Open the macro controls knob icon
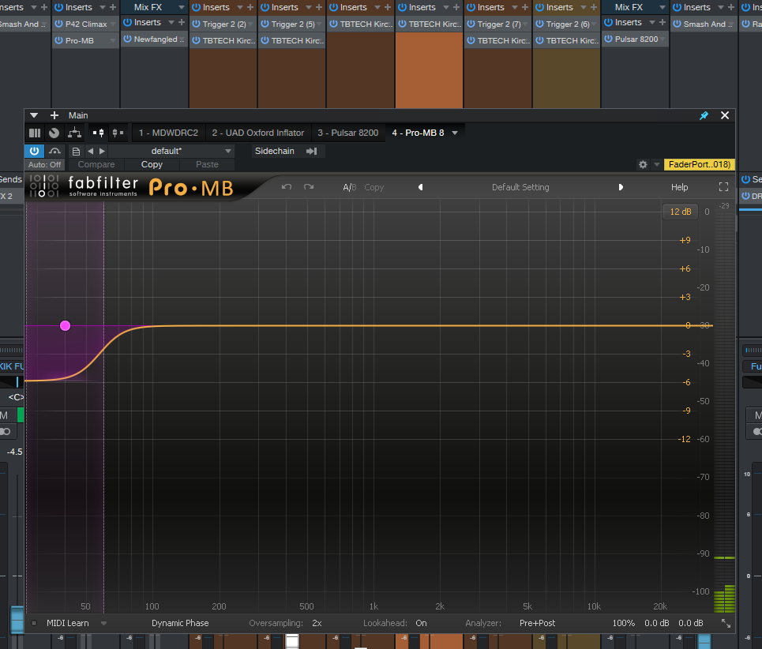The height and width of the screenshot is (649, 762). [54, 133]
